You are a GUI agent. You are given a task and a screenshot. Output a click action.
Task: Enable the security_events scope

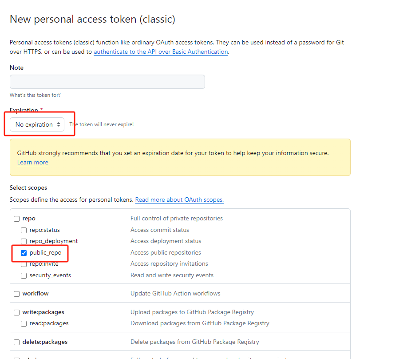[x=24, y=275]
